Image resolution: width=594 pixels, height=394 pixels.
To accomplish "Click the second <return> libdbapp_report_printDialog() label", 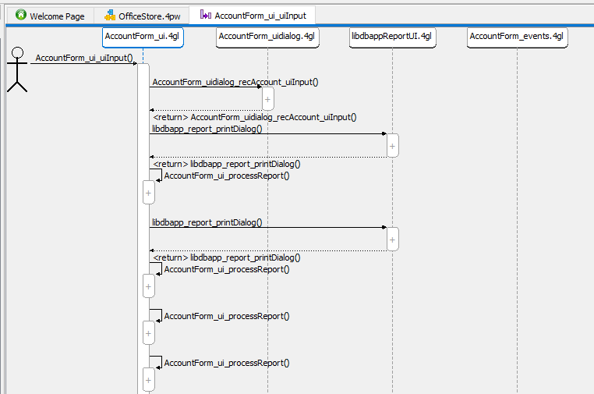I will pos(227,257).
